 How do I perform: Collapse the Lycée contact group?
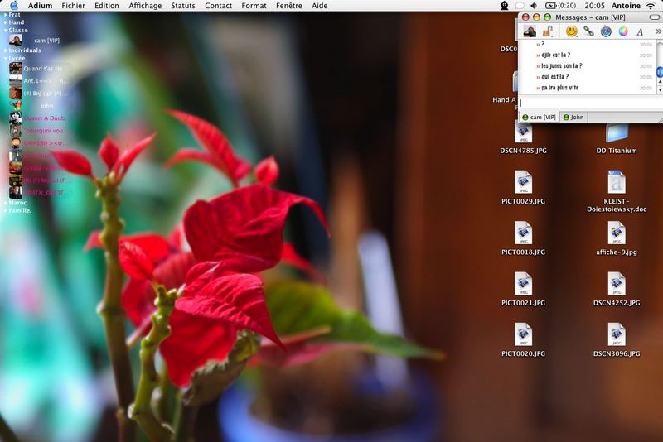click(6, 58)
